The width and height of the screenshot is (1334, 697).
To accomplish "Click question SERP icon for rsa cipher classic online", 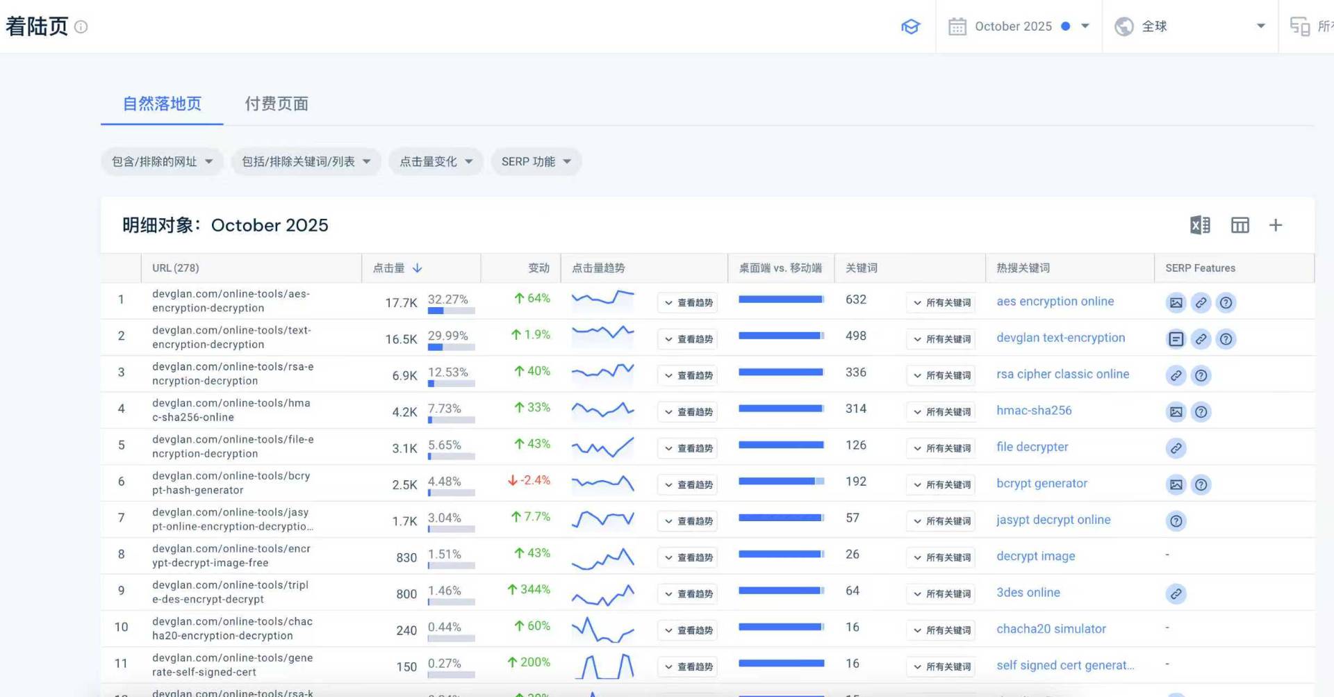I will [x=1201, y=376].
